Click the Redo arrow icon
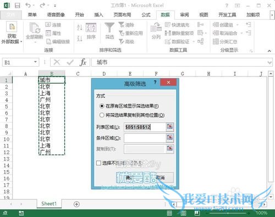 pos(42,6)
